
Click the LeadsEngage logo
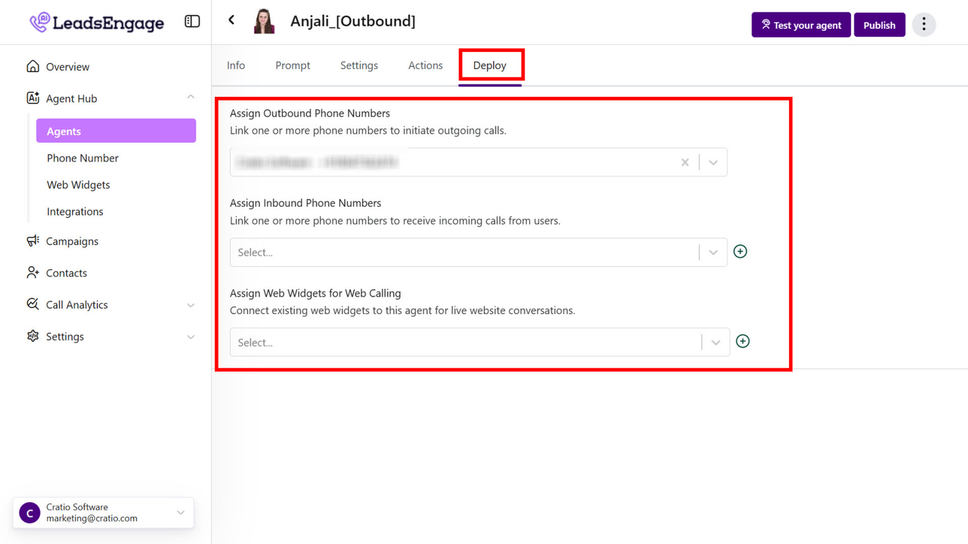(97, 22)
